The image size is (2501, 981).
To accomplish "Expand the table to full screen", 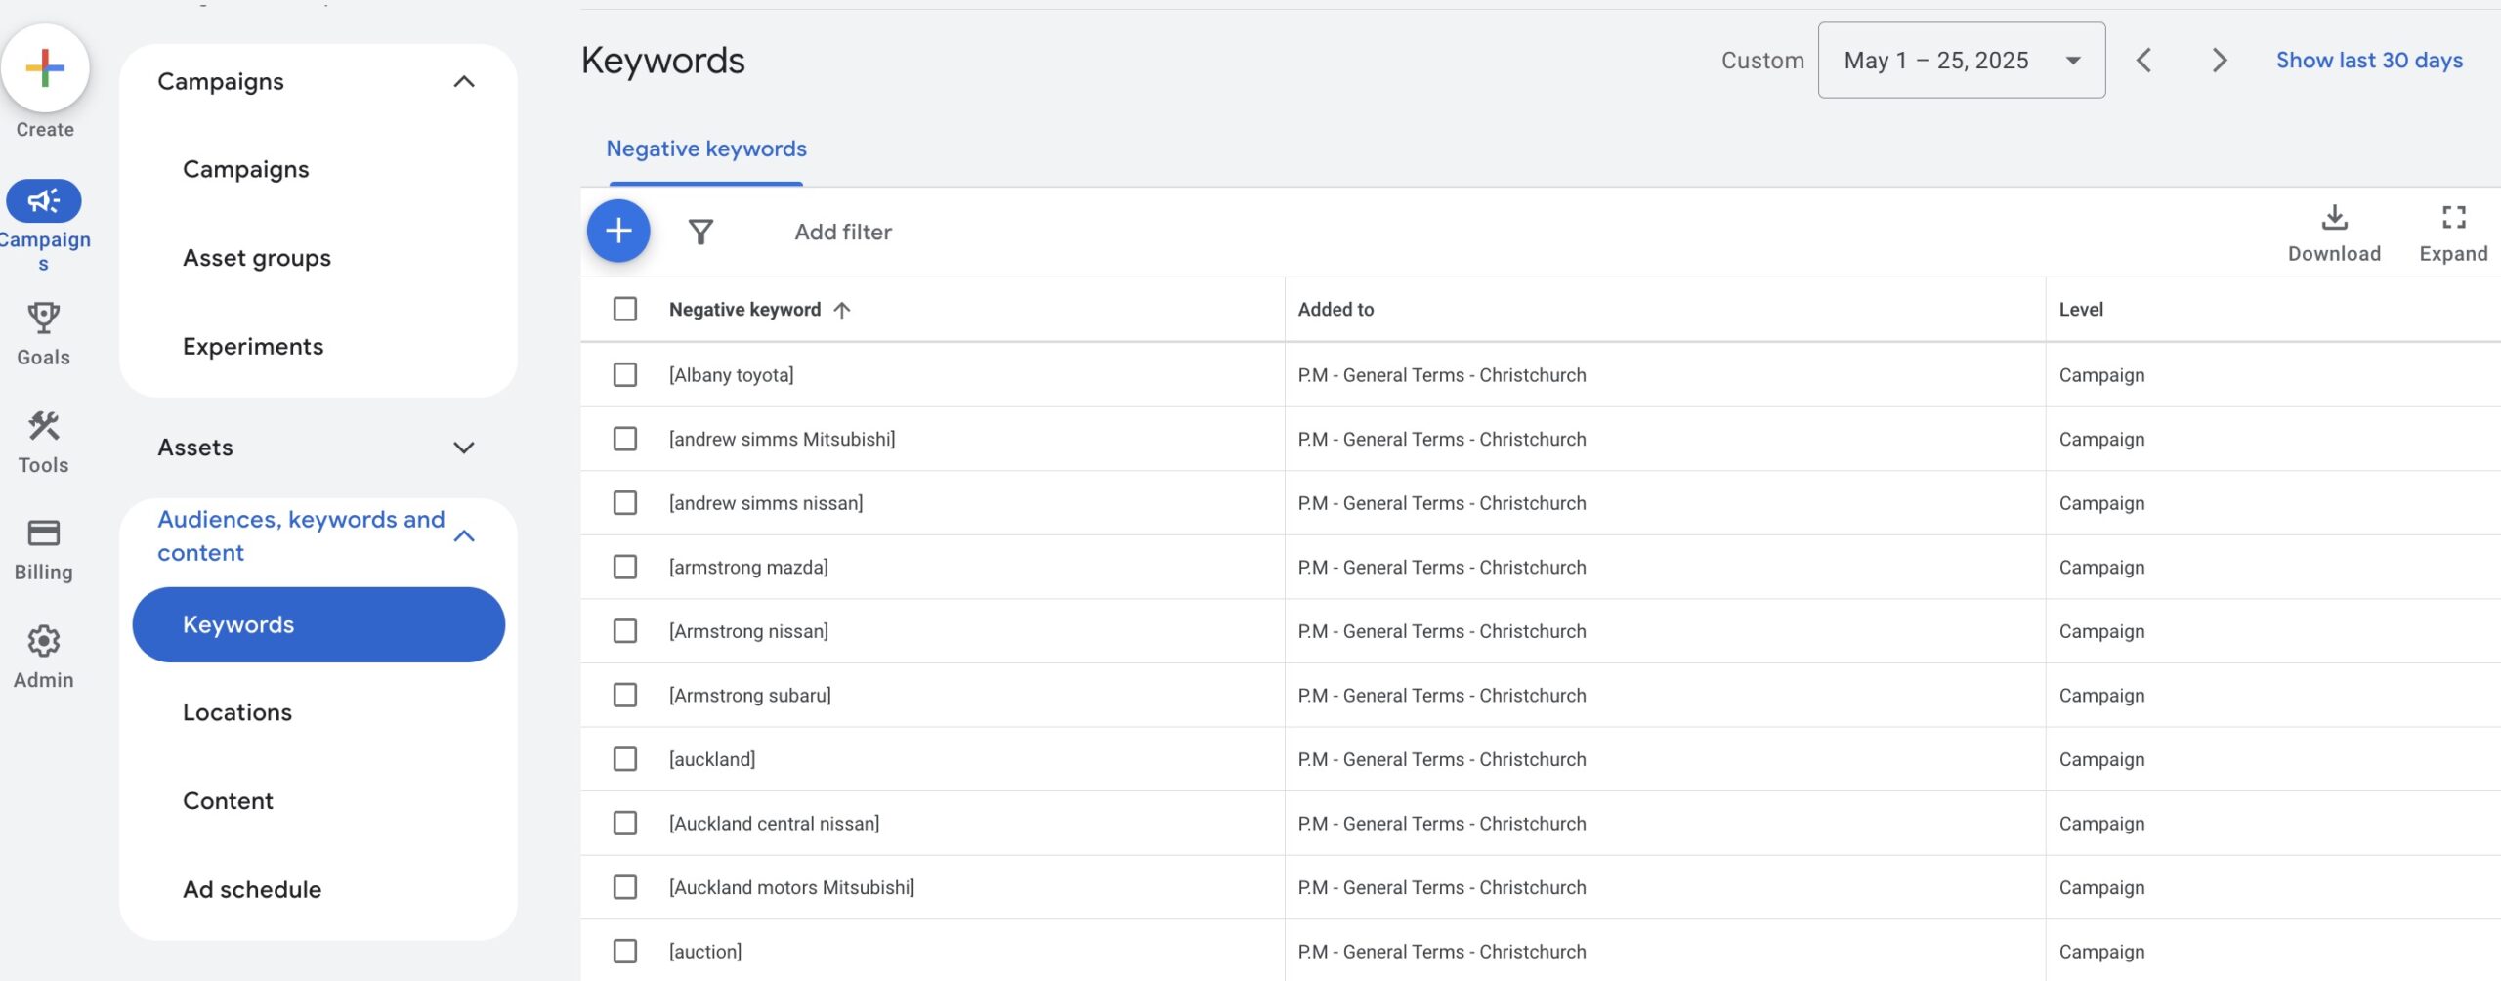I will click(x=2453, y=235).
